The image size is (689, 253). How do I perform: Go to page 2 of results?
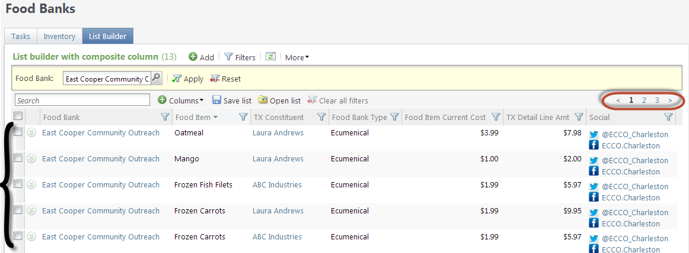[x=644, y=100]
